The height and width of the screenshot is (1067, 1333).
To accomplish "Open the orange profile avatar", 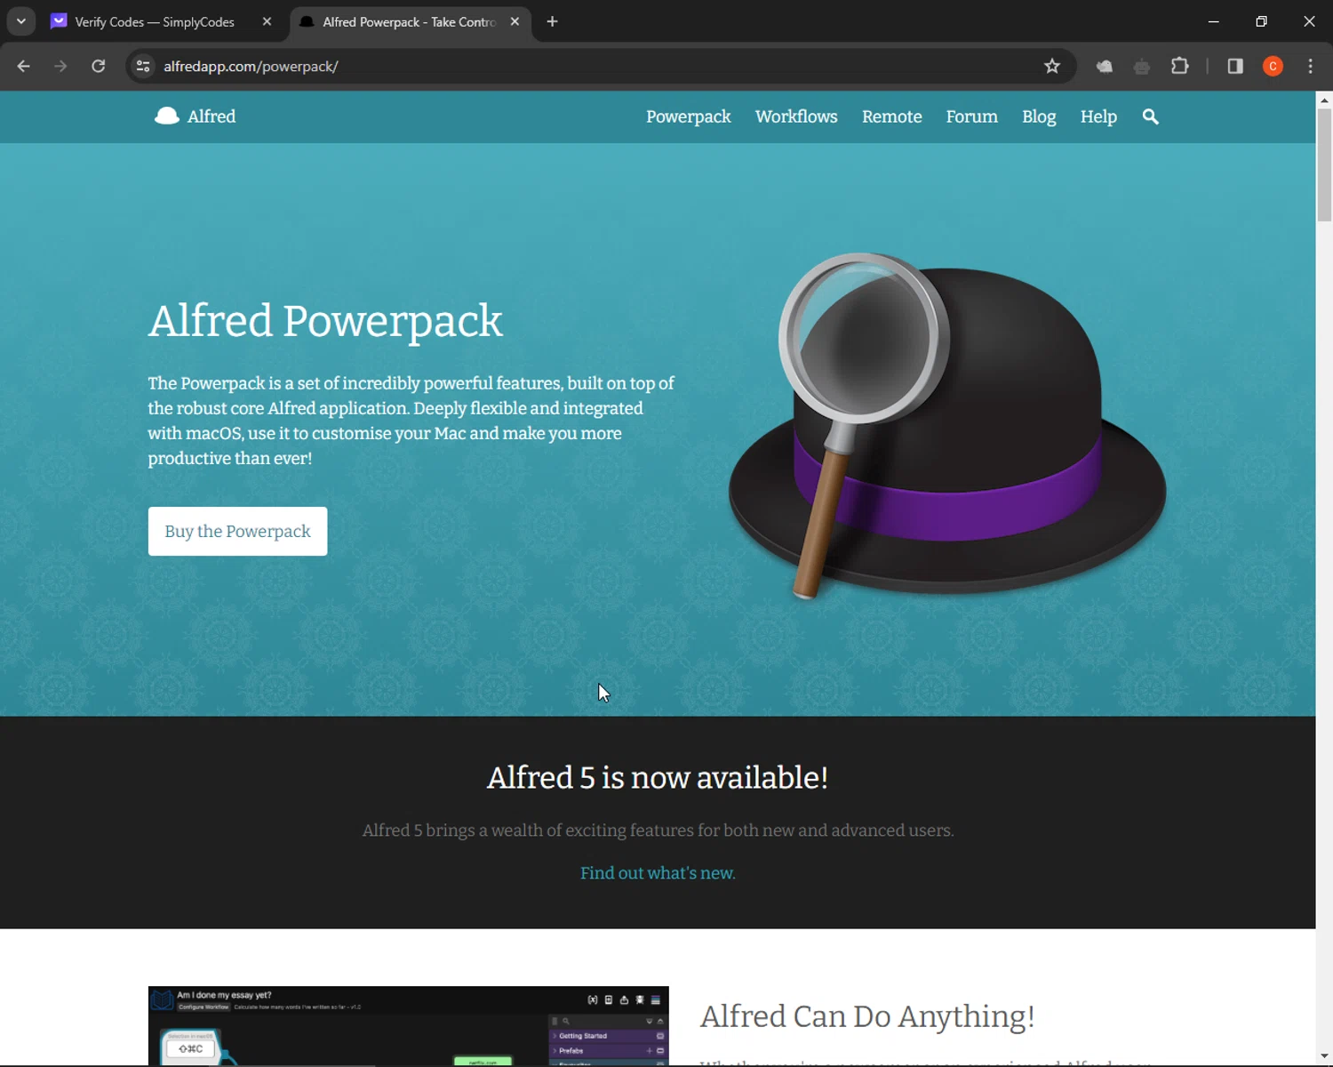I will pos(1273,66).
